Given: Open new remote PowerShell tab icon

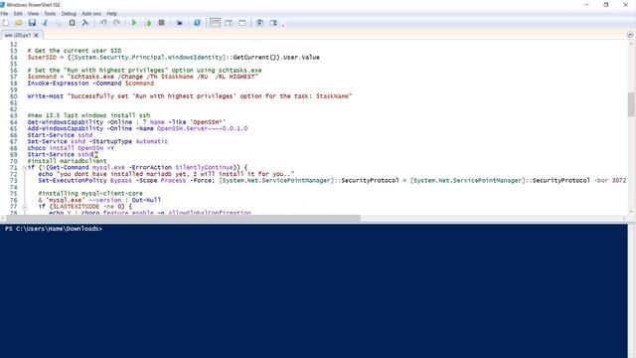Looking at the screenshot, I should 179,23.
